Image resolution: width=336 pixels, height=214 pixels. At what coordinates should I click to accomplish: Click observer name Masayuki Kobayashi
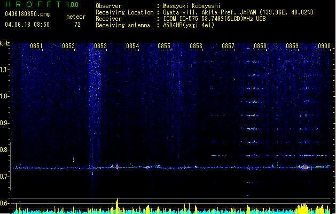coord(192,6)
